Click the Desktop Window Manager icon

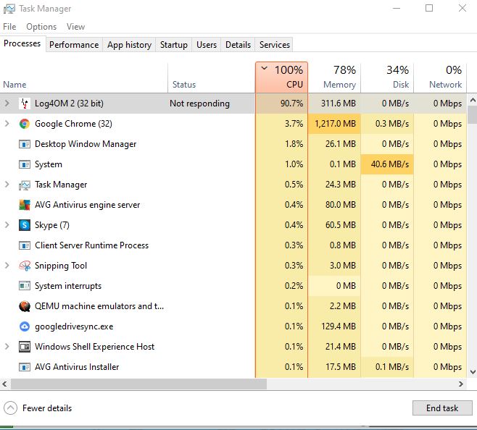click(x=25, y=144)
